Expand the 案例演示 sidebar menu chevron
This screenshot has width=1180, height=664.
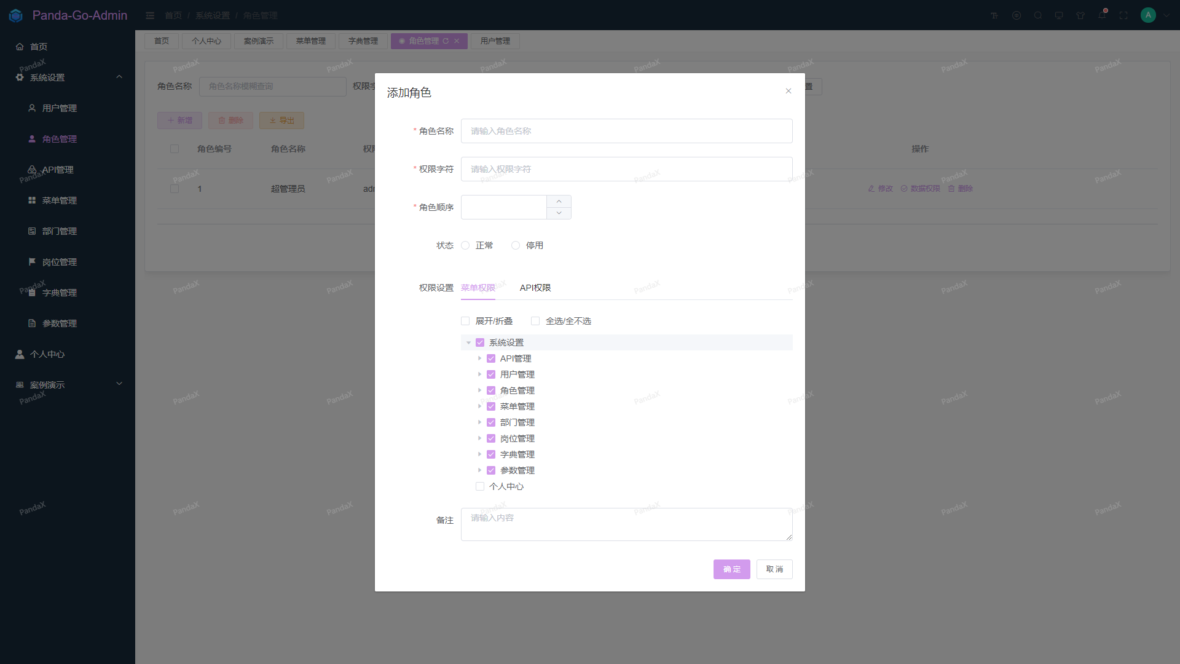[119, 384]
